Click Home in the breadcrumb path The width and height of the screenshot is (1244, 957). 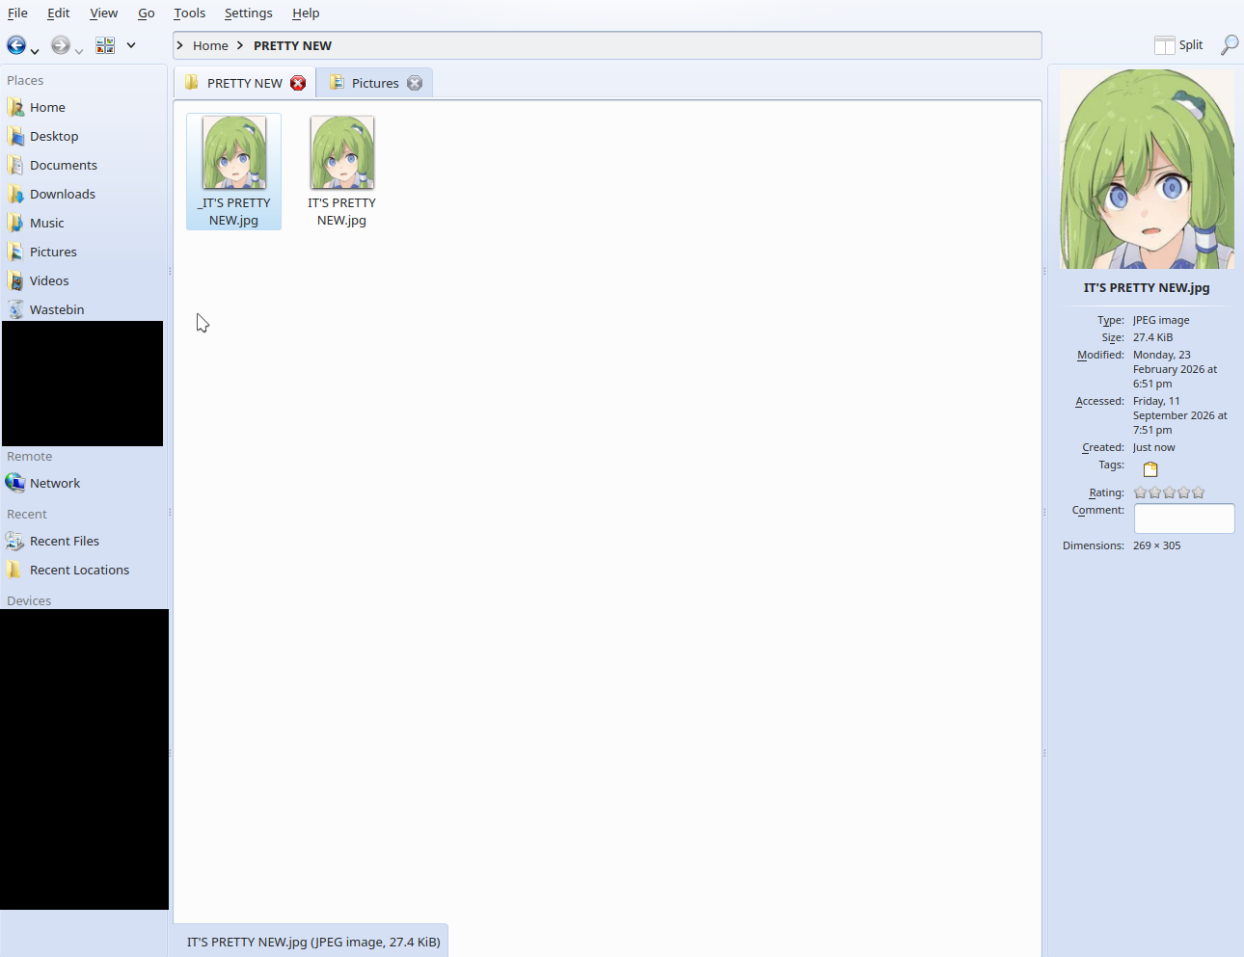coord(210,45)
